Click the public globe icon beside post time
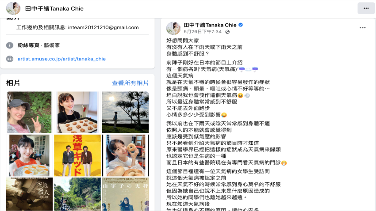The height and width of the screenshot is (211, 376). pos(227,32)
